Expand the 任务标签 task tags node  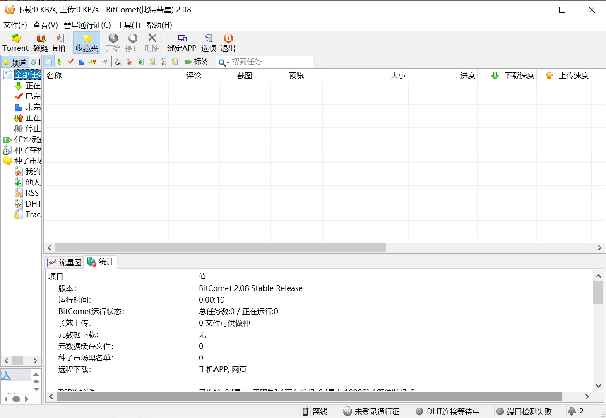(27, 139)
